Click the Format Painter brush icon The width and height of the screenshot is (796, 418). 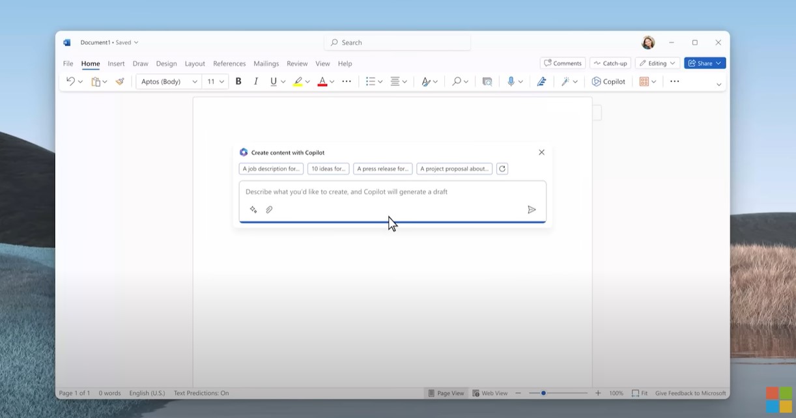(x=120, y=81)
